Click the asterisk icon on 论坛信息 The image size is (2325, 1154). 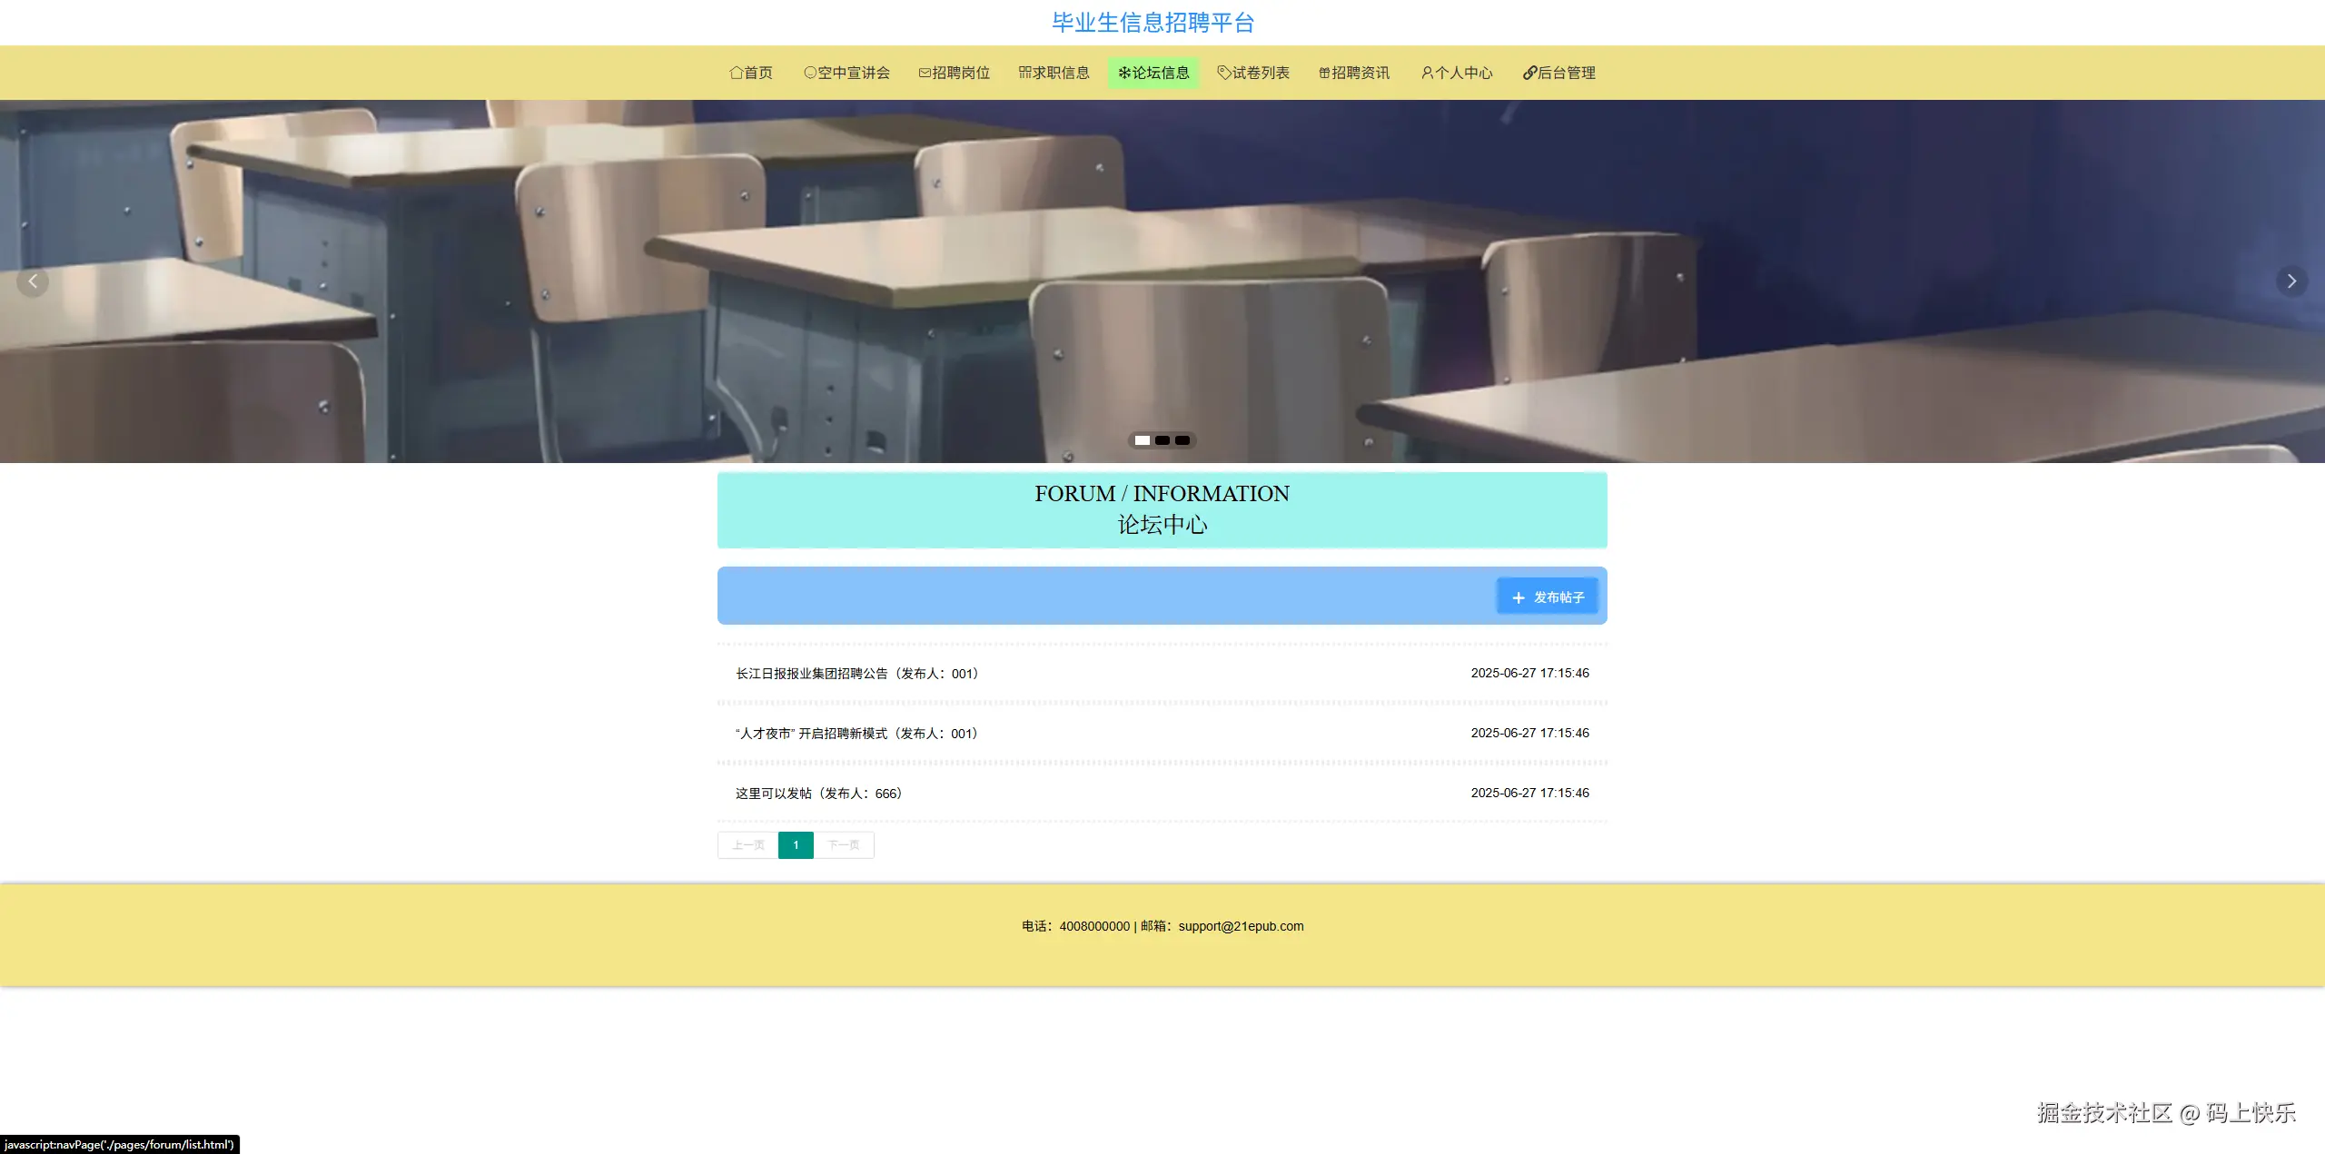coord(1124,73)
